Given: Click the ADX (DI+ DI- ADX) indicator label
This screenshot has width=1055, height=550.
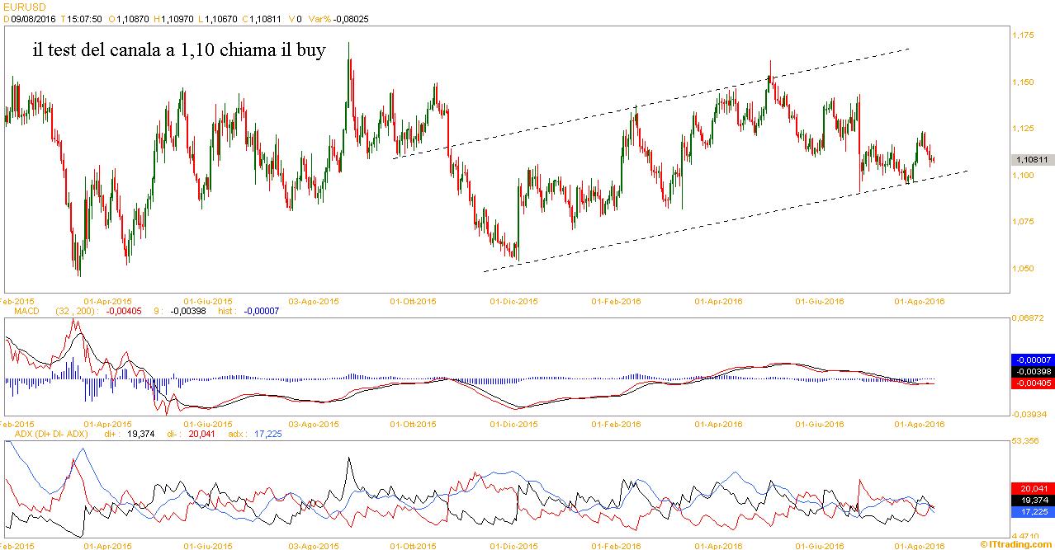Looking at the screenshot, I should 50,433.
